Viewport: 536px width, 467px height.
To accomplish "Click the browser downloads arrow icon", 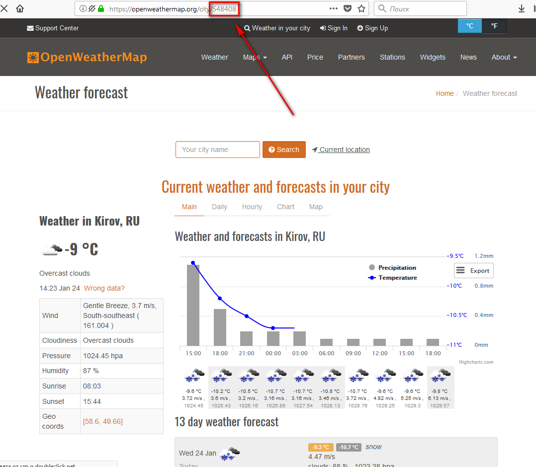I will click(522, 8).
